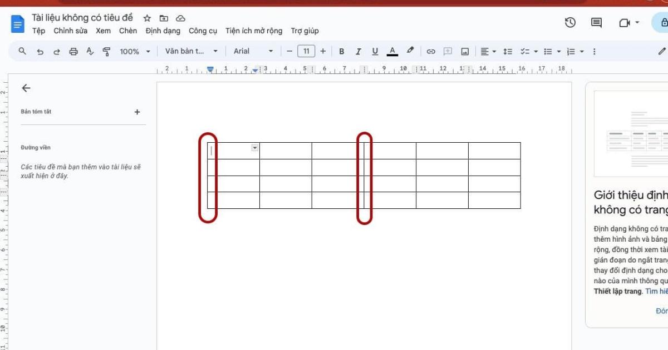Open the Chèn menu

[x=127, y=31]
